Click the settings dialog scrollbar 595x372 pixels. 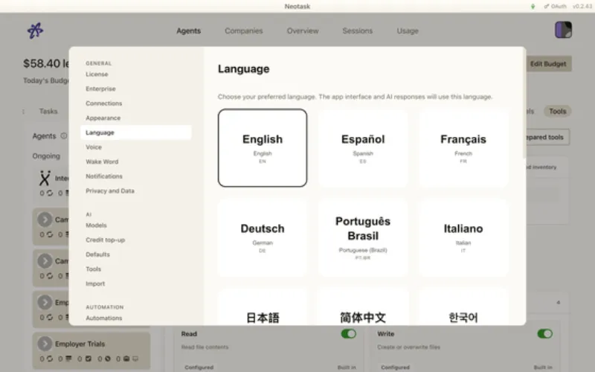point(524,103)
